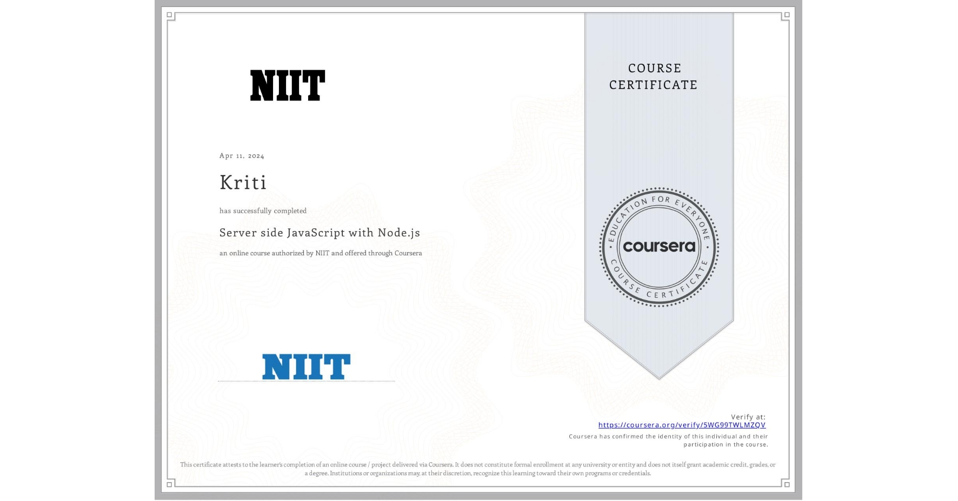This screenshot has height=501, width=958.
Task: Click the Coursera seal emblem
Action: tap(659, 247)
